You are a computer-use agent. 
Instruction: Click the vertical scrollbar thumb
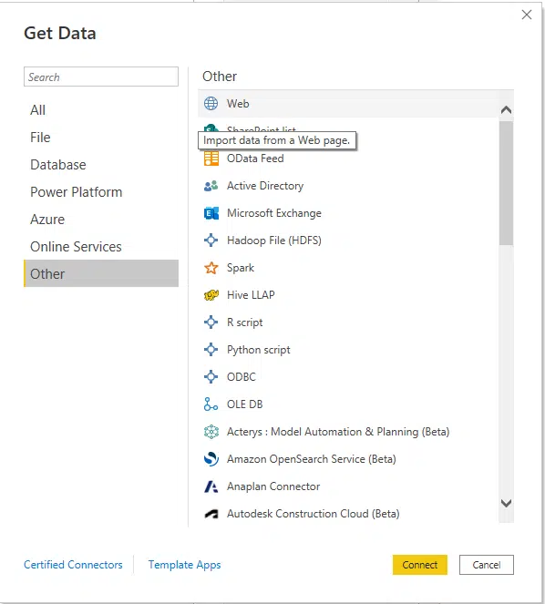506,183
